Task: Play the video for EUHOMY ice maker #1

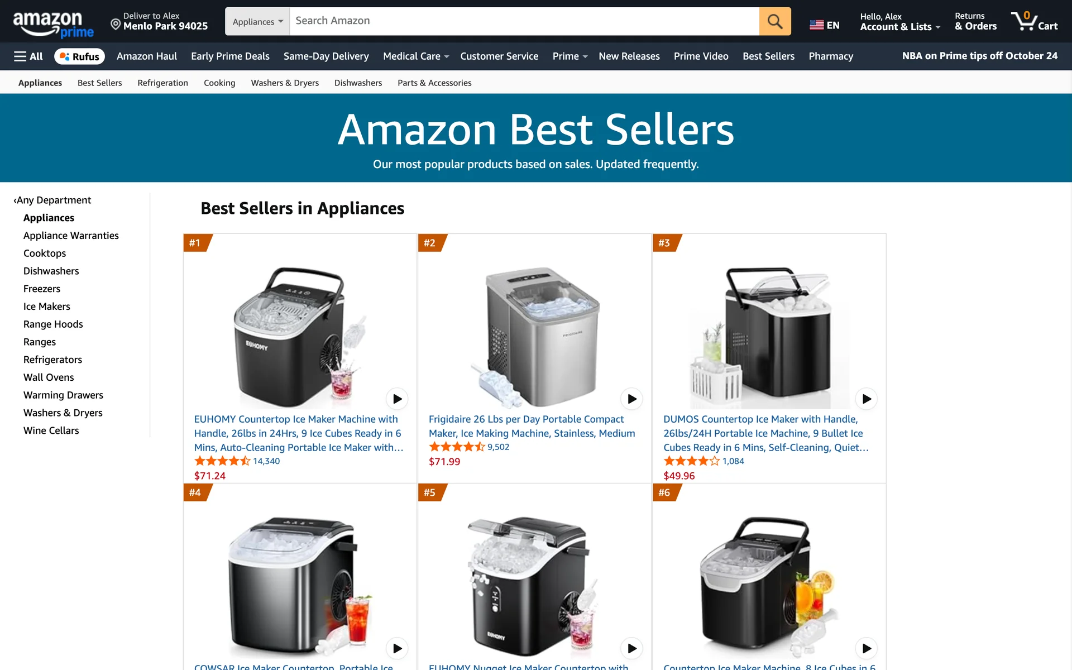Action: (x=397, y=399)
